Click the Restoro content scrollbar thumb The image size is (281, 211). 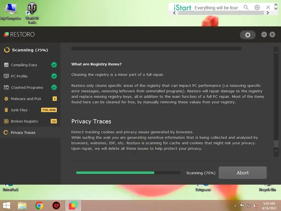coord(276,144)
